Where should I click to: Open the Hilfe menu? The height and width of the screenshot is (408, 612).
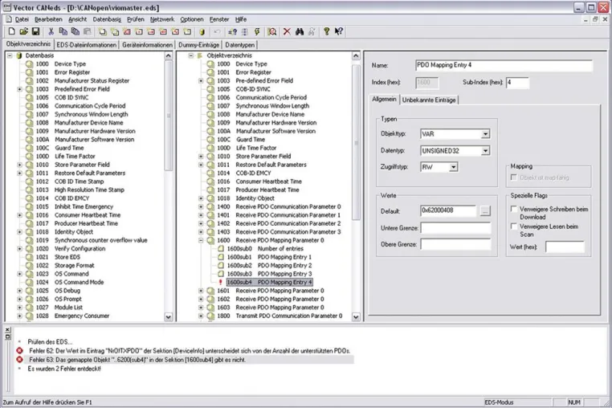[x=241, y=19]
